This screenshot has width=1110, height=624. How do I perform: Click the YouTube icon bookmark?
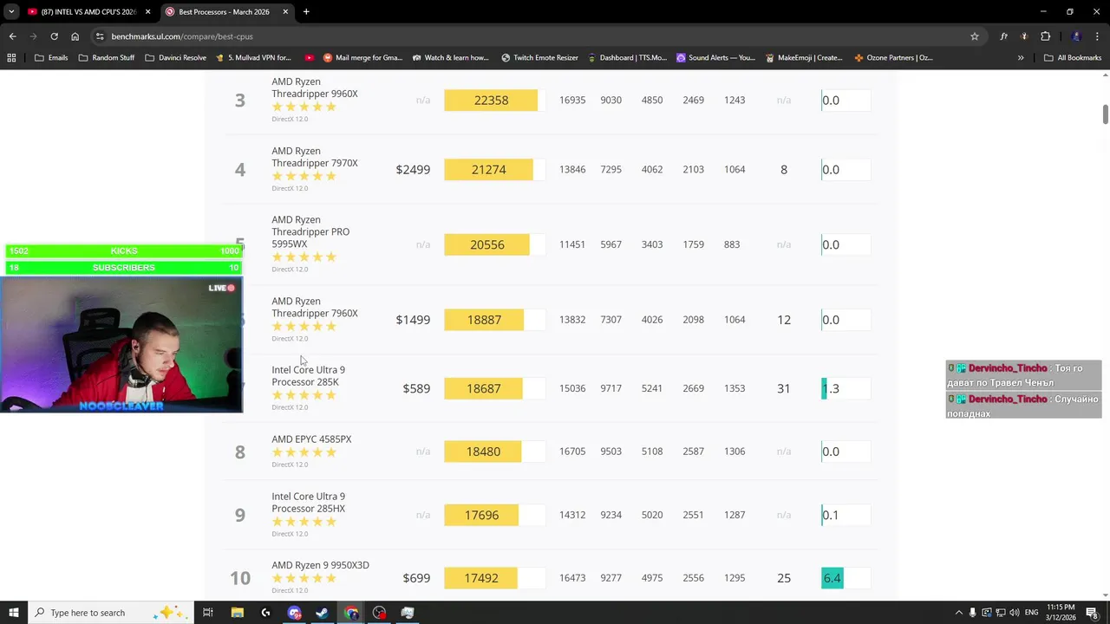click(310, 58)
